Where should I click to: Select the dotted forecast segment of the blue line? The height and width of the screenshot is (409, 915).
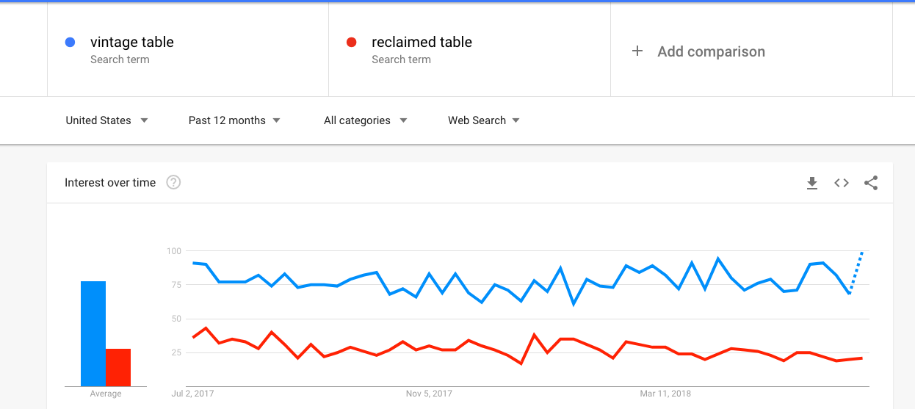click(856, 272)
